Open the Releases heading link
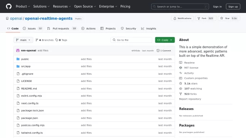The width and height of the screenshot is (246, 138). [186, 109]
